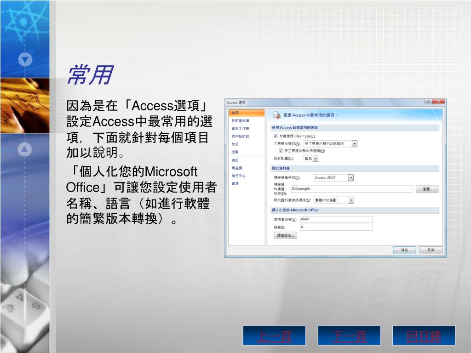Viewport: 471px width, 353px height.
Task: Click the up-arrow circle icon on left strip
Action: pyautogui.click(x=25, y=149)
